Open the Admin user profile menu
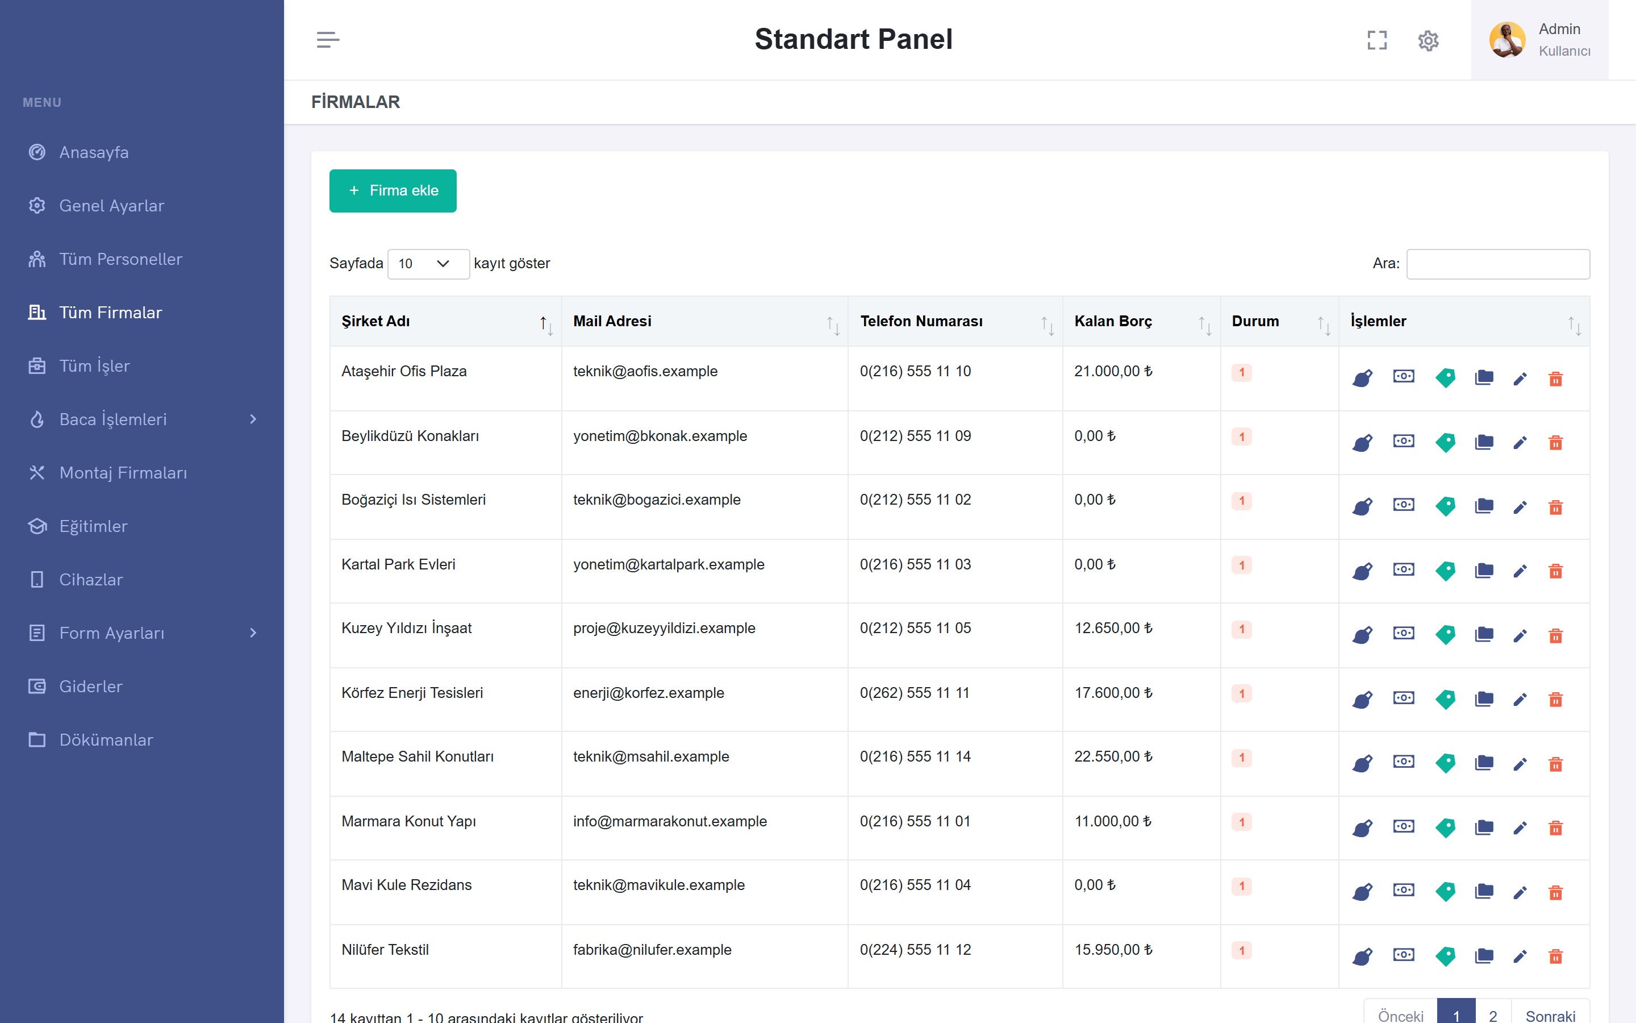This screenshot has height=1023, width=1636. 1539,40
